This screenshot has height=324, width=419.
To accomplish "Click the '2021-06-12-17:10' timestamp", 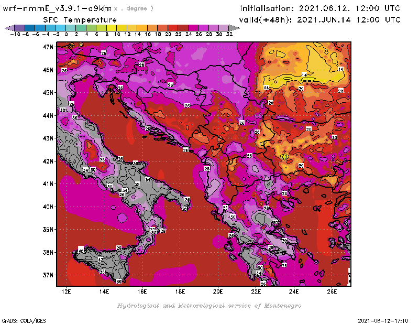I will [x=383, y=321].
